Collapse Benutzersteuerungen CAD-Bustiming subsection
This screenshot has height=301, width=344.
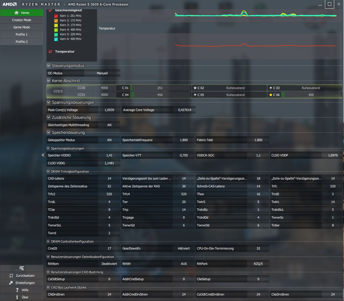click(48, 272)
